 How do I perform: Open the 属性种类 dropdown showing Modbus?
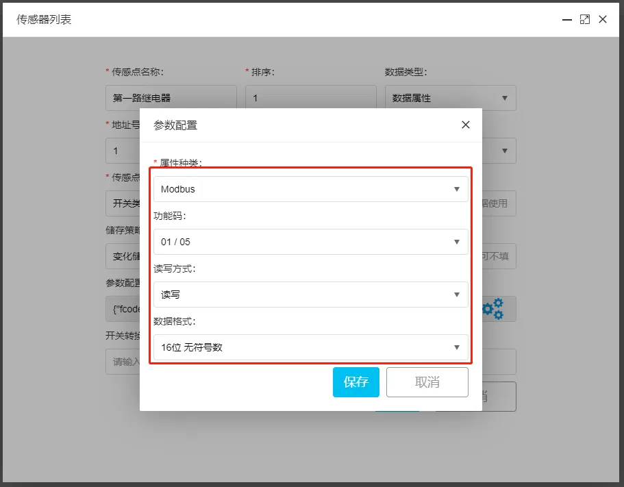pos(308,188)
